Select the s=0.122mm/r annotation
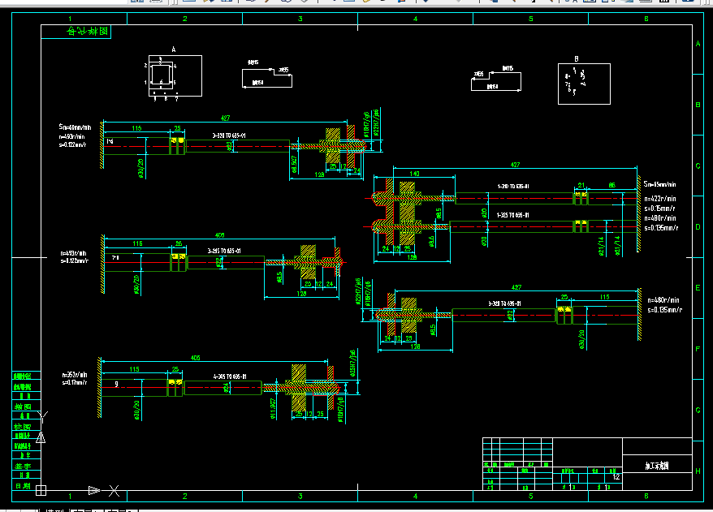Viewport: 713px width, 512px height. 73,144
